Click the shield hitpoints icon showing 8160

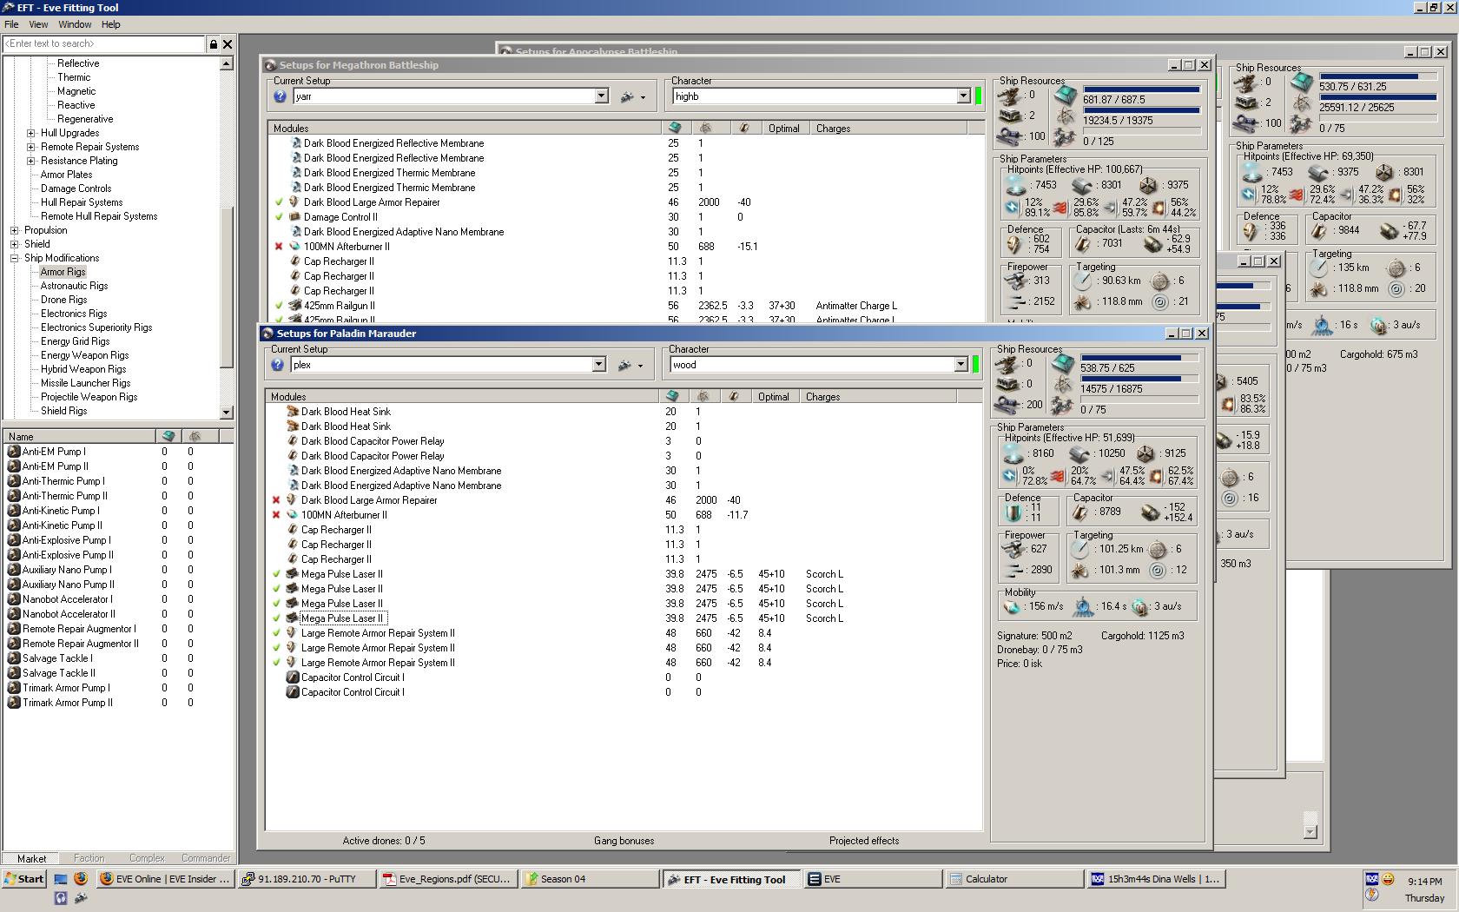1013,453
